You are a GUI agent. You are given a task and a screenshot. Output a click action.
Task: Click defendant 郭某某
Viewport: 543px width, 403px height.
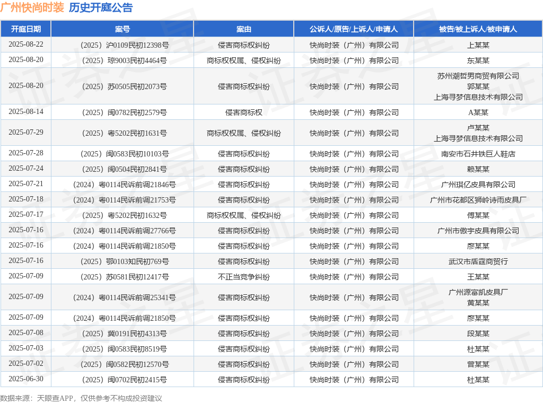tap(478, 86)
